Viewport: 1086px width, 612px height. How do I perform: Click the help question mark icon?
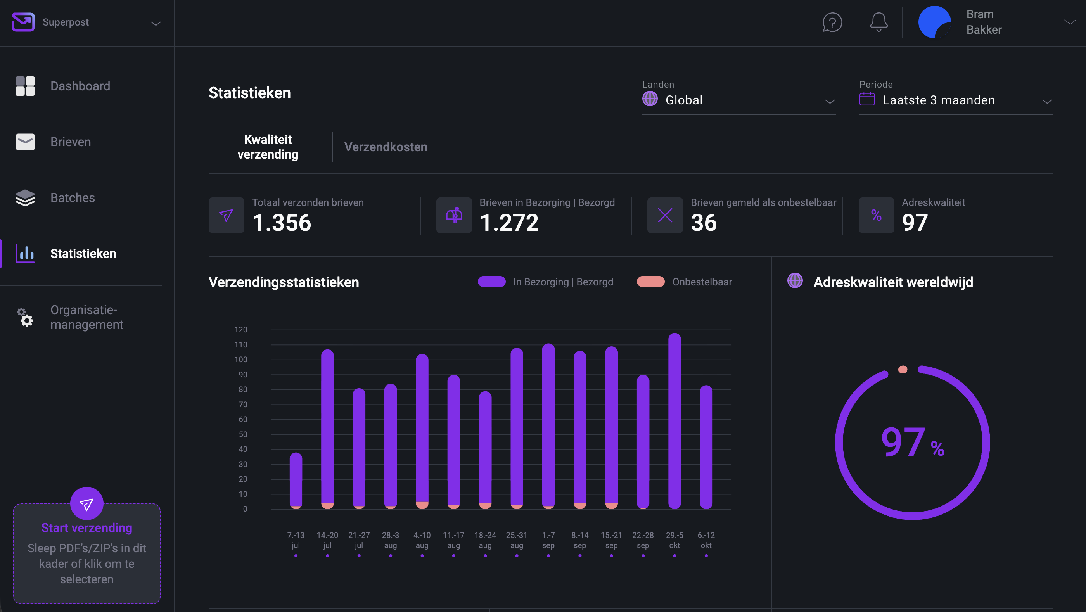[x=832, y=22]
